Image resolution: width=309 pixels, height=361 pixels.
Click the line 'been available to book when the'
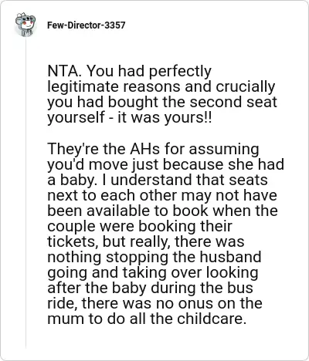point(162,211)
